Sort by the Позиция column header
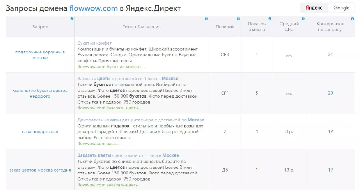The image size is (361, 190). coord(225,27)
